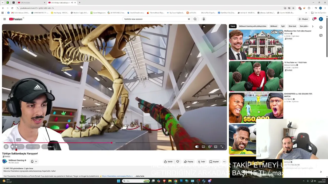Image resolution: width=328 pixels, height=184 pixels.
Task: Select the "Tümü" filter chip
Action: point(233,26)
